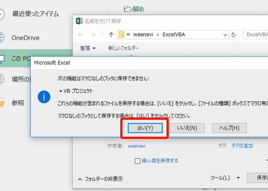Click folder icon in address bar
This screenshot has height=191, width=268.
121,34
